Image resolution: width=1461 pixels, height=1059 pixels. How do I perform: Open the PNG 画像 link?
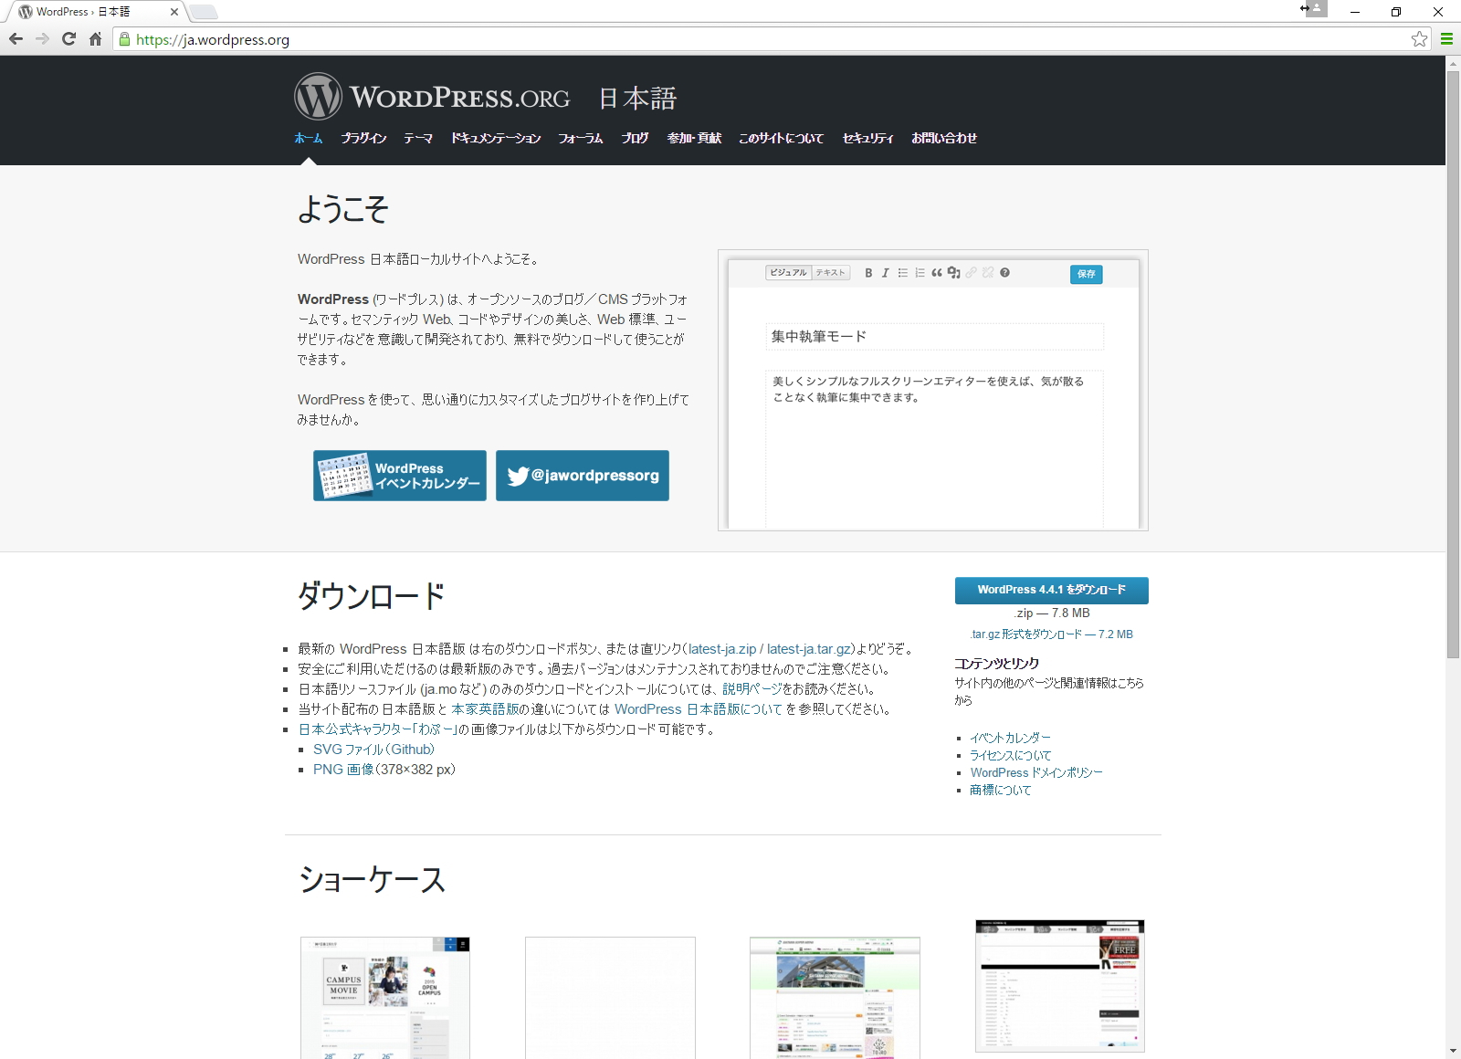(x=343, y=770)
